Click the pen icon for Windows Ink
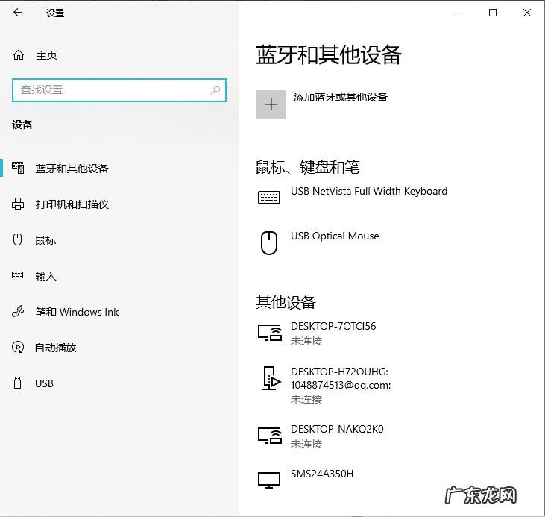The width and height of the screenshot is (545, 517). click(18, 311)
